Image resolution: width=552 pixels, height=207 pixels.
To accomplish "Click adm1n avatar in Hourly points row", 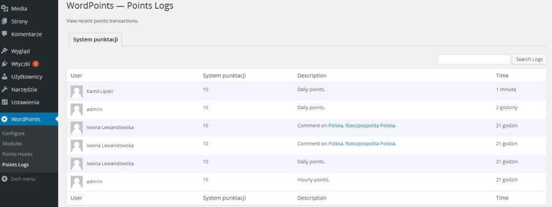I will pyautogui.click(x=77, y=182).
